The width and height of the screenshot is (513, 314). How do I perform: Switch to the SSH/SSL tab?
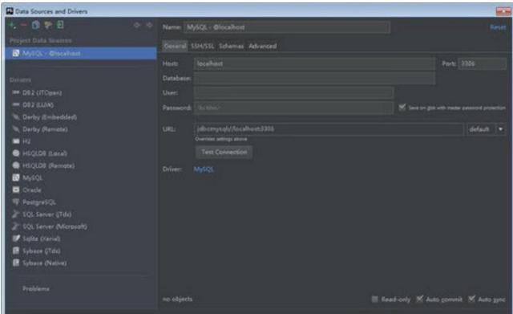coord(202,46)
